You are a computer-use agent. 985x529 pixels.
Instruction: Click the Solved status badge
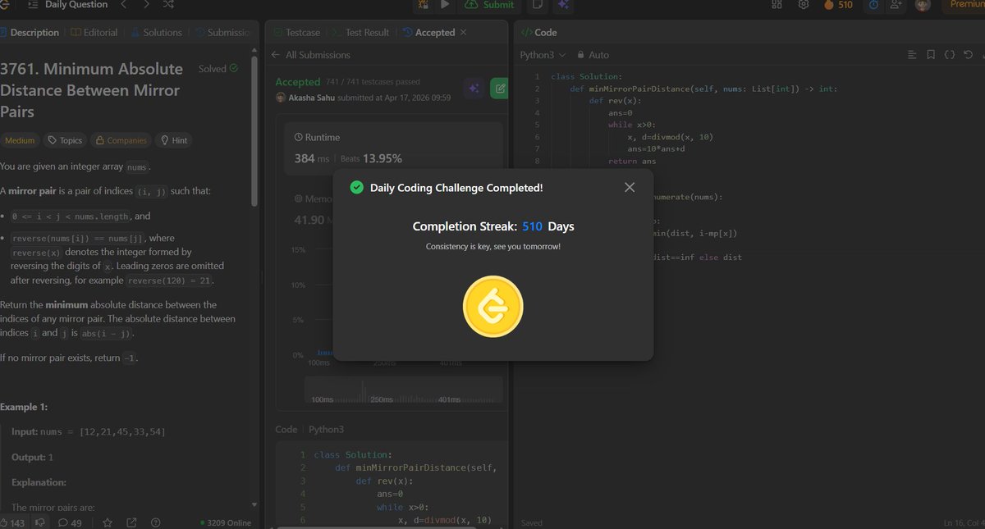[218, 69]
